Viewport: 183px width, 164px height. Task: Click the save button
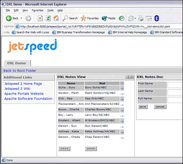(x=143, y=107)
